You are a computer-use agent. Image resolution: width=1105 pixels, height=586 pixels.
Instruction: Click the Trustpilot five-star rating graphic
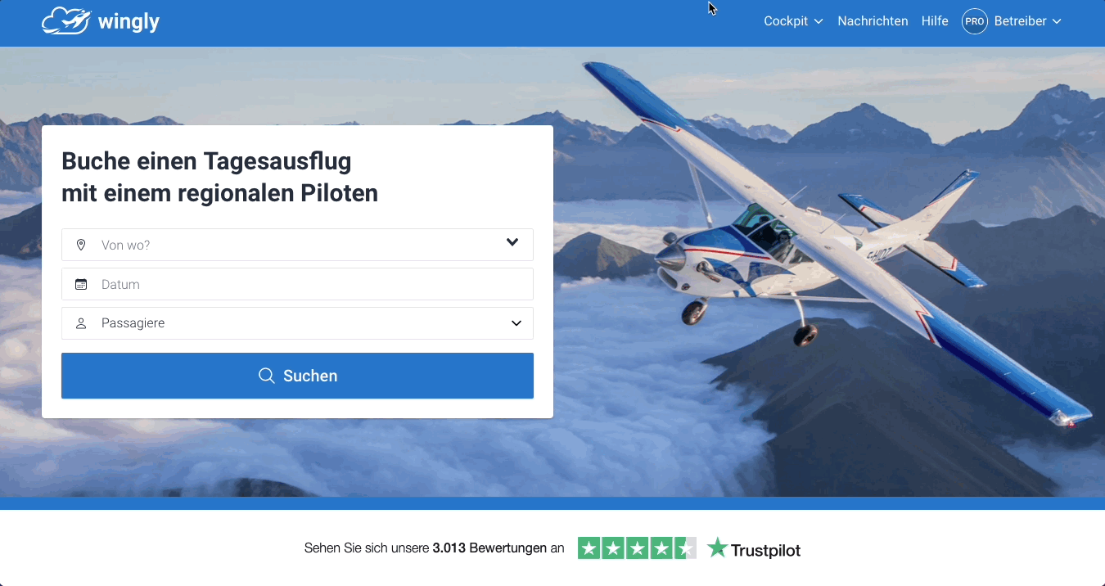point(637,548)
